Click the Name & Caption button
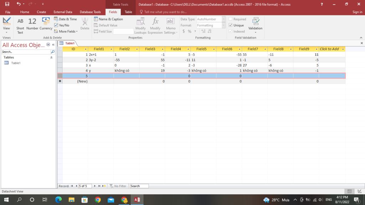Image resolution: width=365 pixels, height=205 pixels. [x=108, y=19]
